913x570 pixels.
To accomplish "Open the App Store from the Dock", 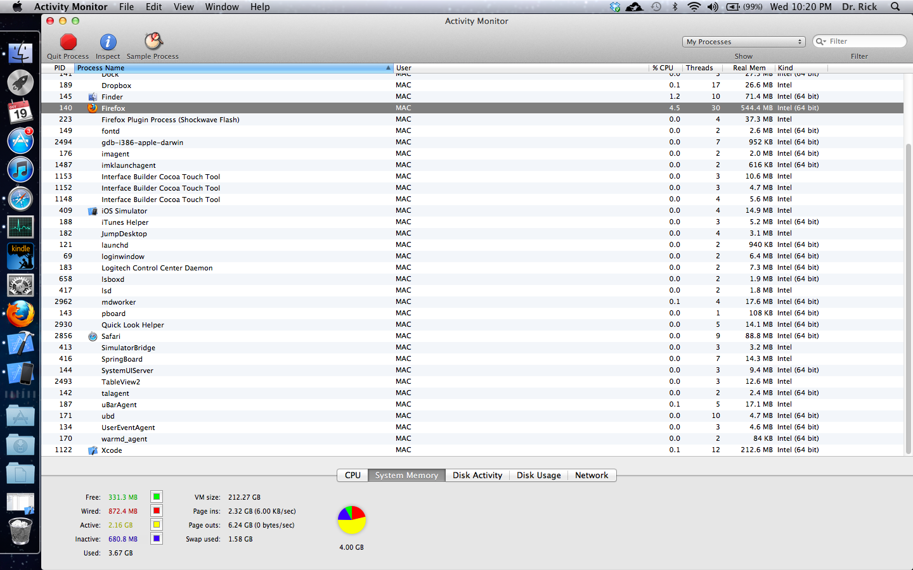I will pos(20,141).
